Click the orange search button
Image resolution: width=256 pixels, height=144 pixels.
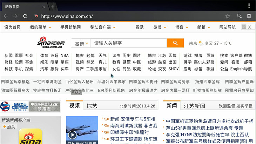175,43
